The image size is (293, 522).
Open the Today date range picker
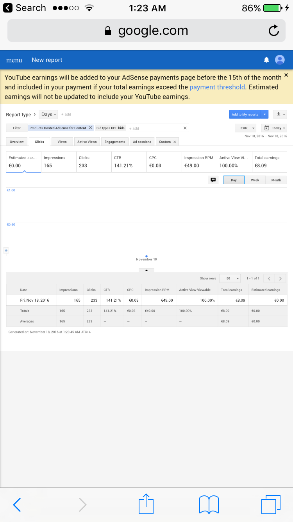(274, 128)
